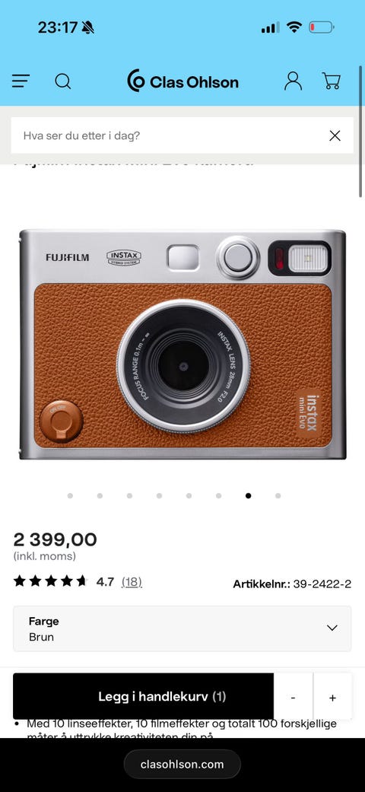
Task: Select the second image carousel dot
Action: click(100, 495)
